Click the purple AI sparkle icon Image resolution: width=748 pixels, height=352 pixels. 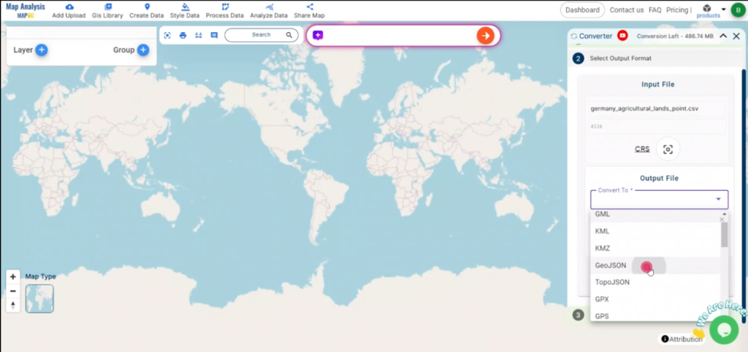pos(318,36)
